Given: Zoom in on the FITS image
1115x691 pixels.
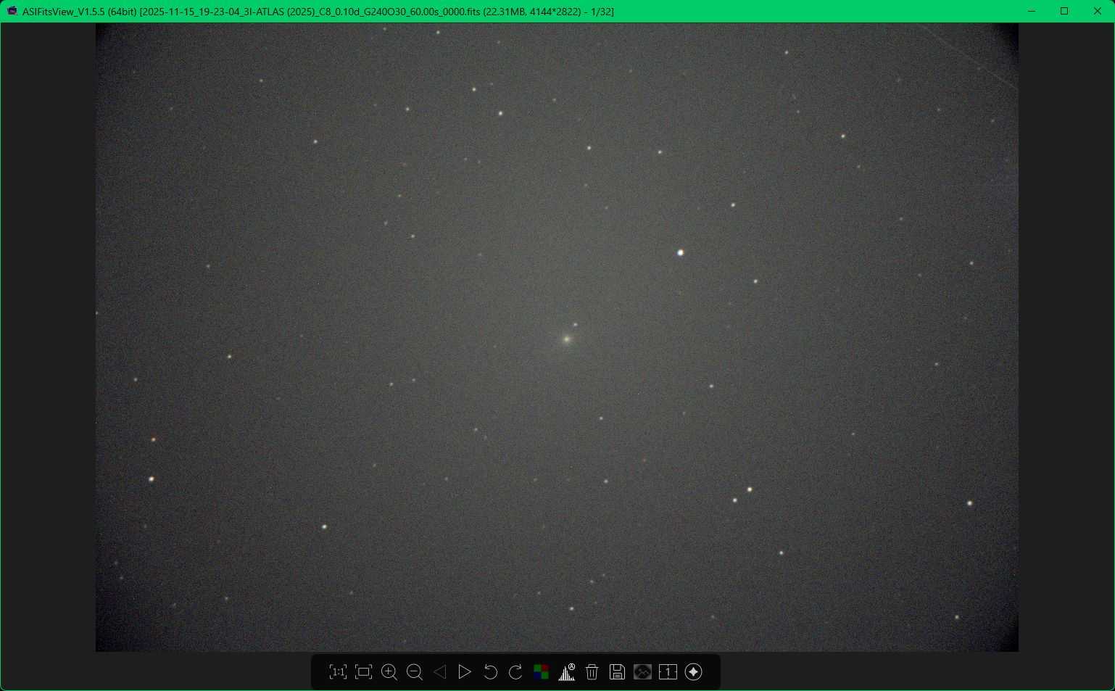Looking at the screenshot, I should (389, 672).
